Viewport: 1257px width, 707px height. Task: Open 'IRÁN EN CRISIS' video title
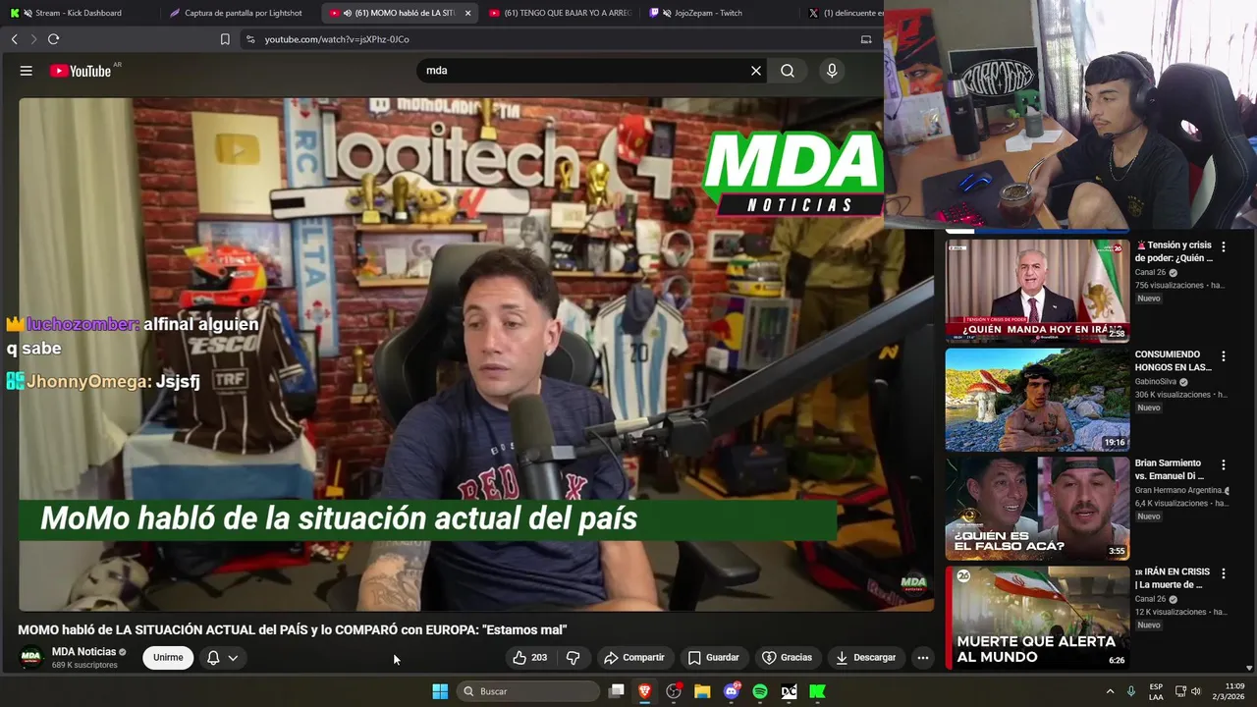click(x=1174, y=578)
